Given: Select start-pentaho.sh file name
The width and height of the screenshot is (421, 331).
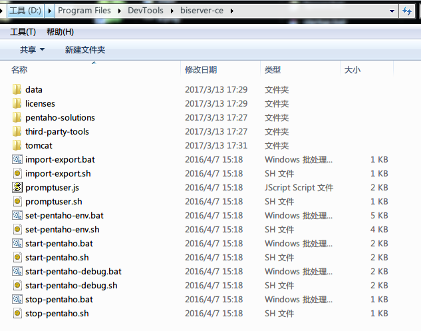Looking at the screenshot, I should (x=57, y=257).
